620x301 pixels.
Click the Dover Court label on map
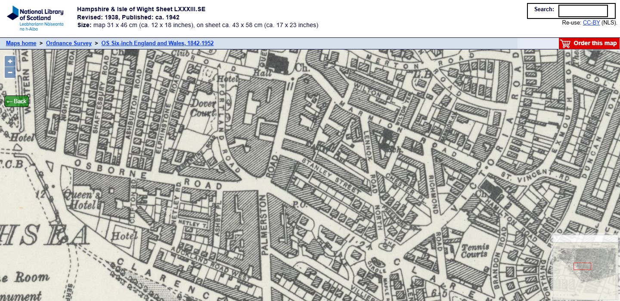pyautogui.click(x=203, y=108)
